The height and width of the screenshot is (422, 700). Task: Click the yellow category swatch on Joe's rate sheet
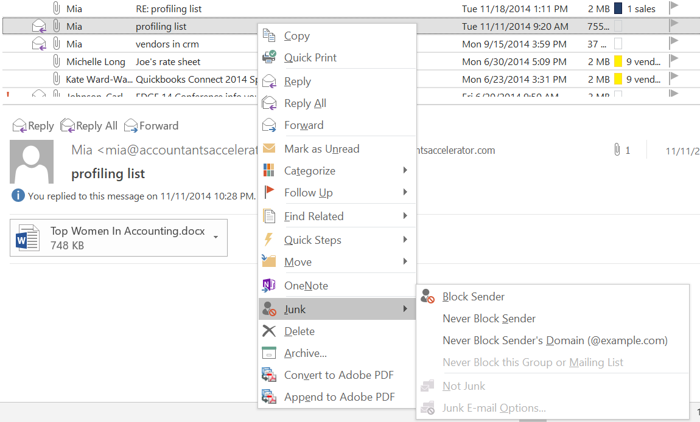[x=618, y=61]
